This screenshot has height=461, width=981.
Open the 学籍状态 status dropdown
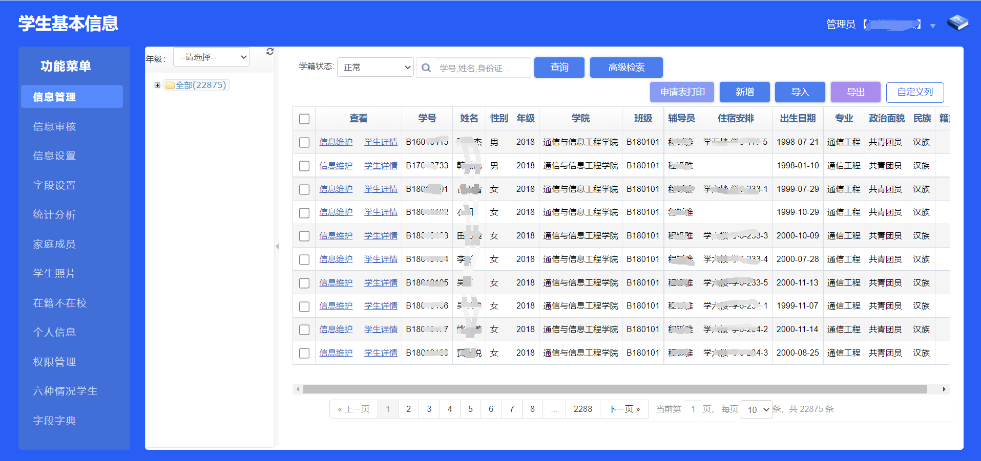[x=375, y=67]
